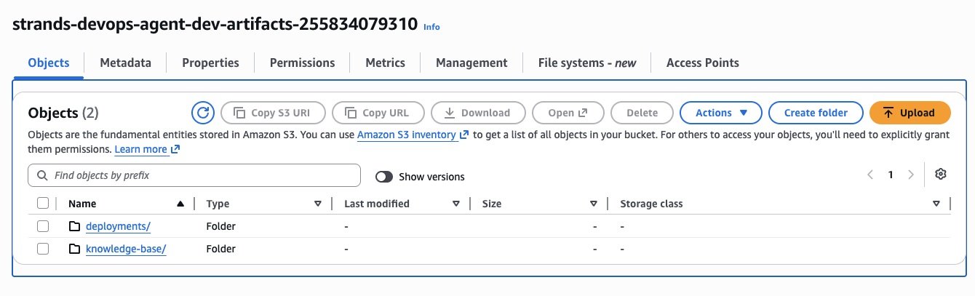Click the Storage class column header text
This screenshot has width=975, height=296.
pos(651,204)
